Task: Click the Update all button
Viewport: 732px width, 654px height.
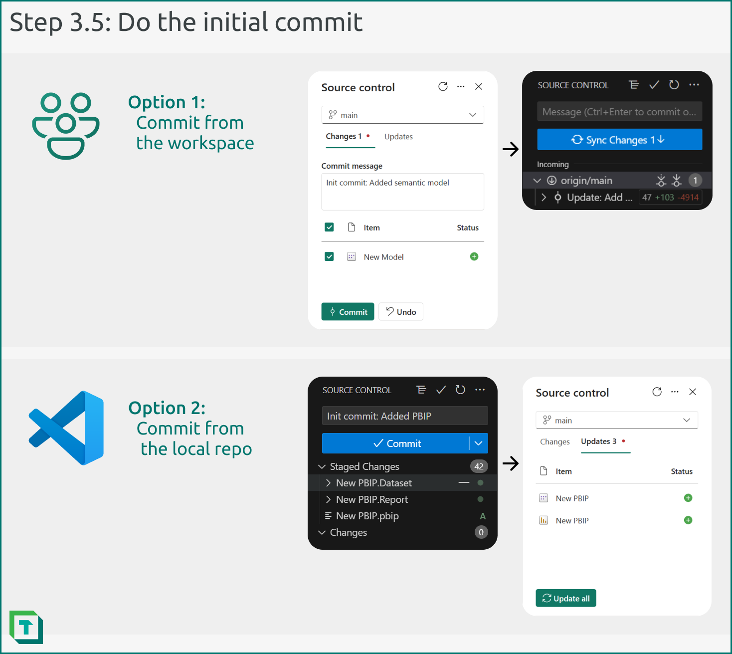Action: [565, 598]
